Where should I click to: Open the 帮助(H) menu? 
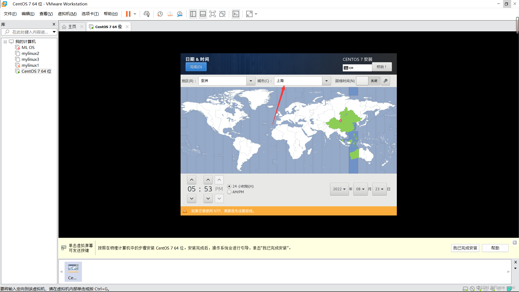pos(111,14)
